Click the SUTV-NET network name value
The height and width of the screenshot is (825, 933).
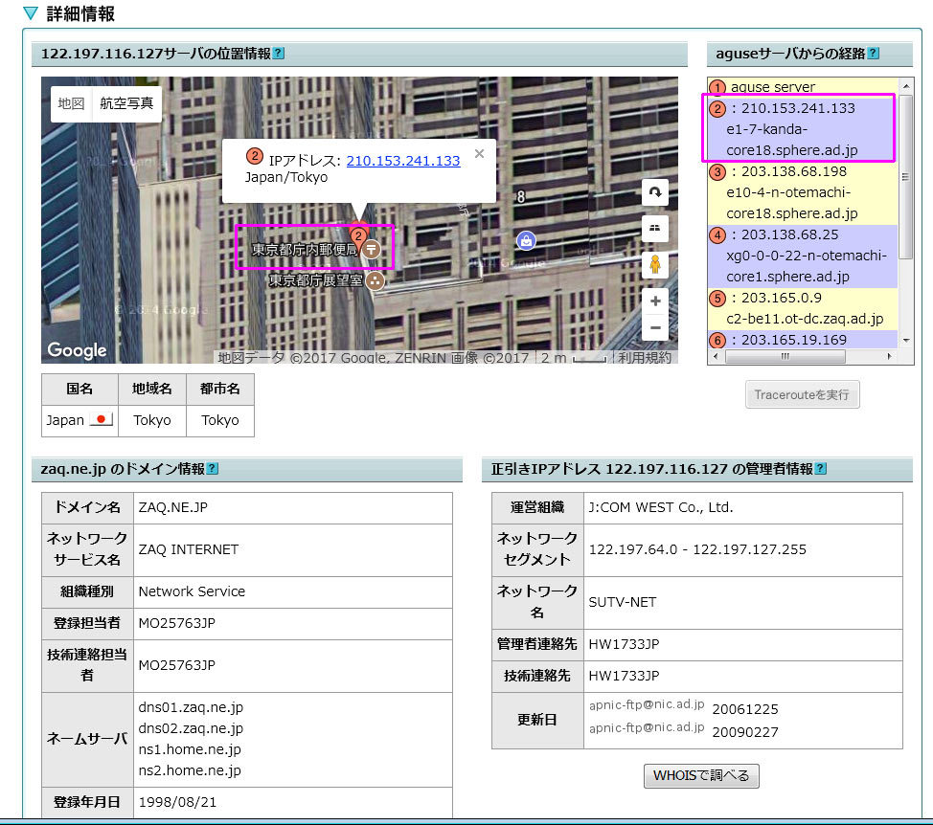point(623,602)
